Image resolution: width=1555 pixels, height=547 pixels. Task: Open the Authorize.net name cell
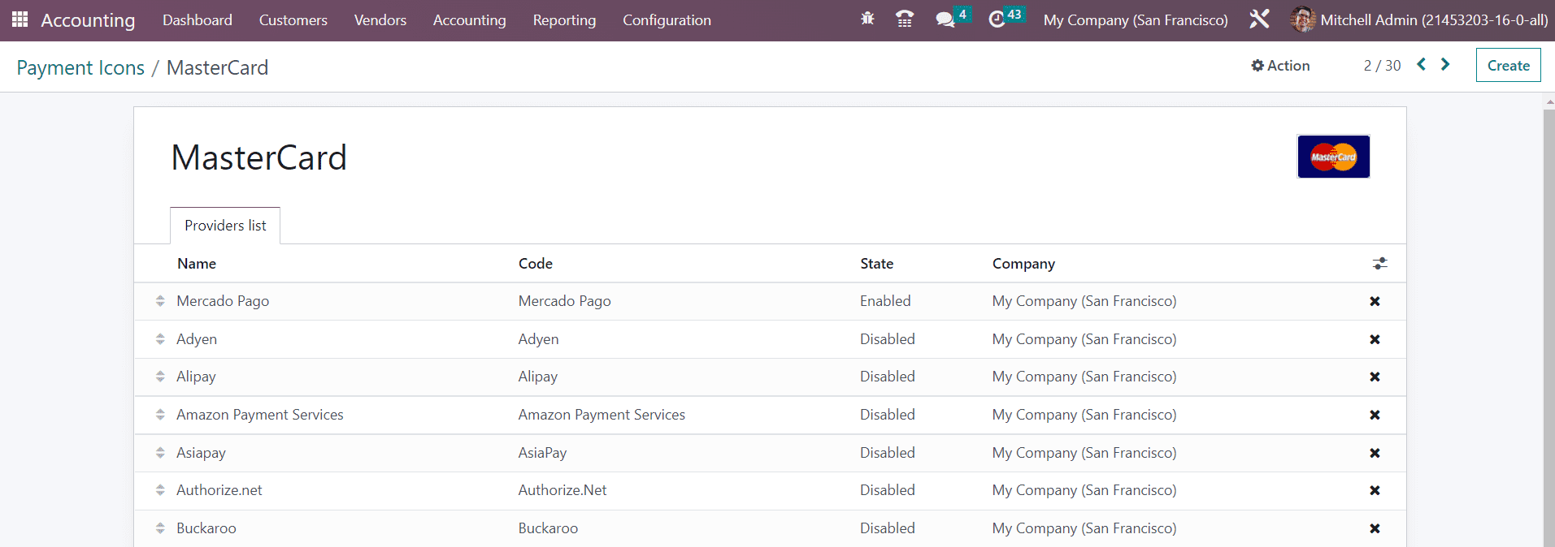pyautogui.click(x=219, y=490)
